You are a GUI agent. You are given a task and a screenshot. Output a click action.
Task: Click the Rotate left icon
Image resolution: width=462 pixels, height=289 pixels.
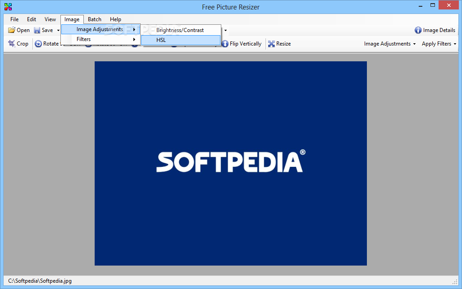(x=38, y=44)
